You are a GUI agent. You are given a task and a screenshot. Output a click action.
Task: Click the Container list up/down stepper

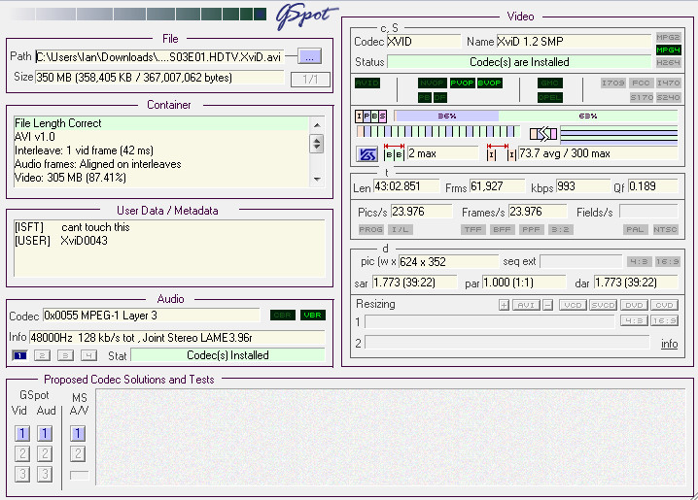tap(317, 144)
